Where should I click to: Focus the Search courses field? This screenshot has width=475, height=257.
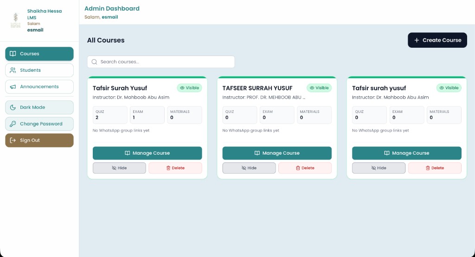click(161, 62)
